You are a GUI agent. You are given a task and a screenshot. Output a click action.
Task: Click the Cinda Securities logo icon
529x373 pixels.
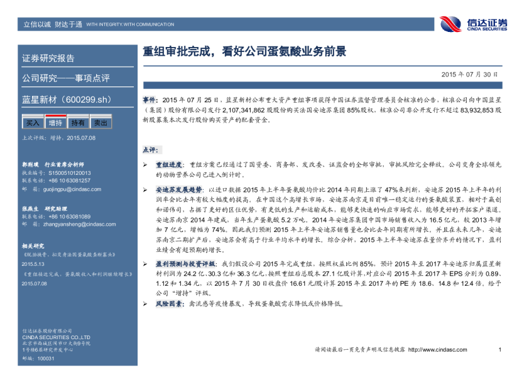pos(450,24)
